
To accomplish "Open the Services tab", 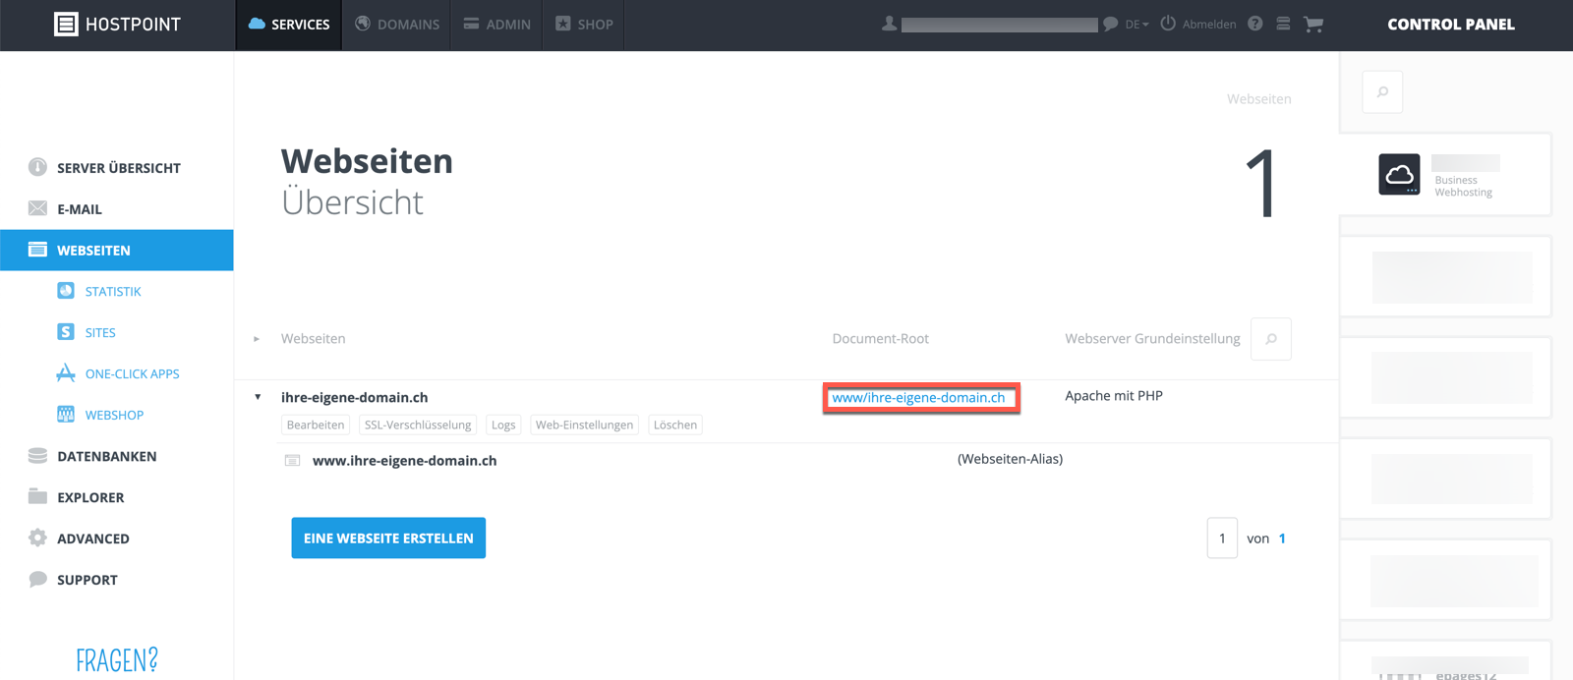I will [289, 25].
